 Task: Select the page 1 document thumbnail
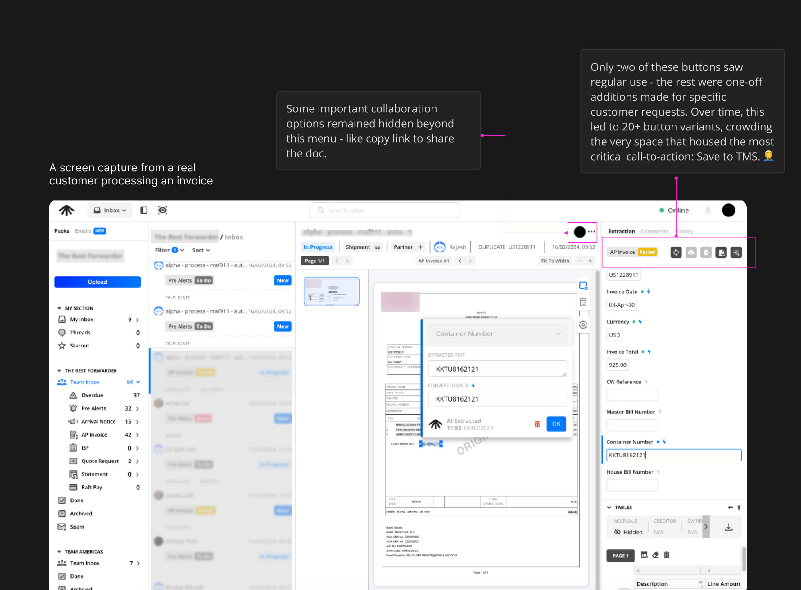click(x=331, y=291)
